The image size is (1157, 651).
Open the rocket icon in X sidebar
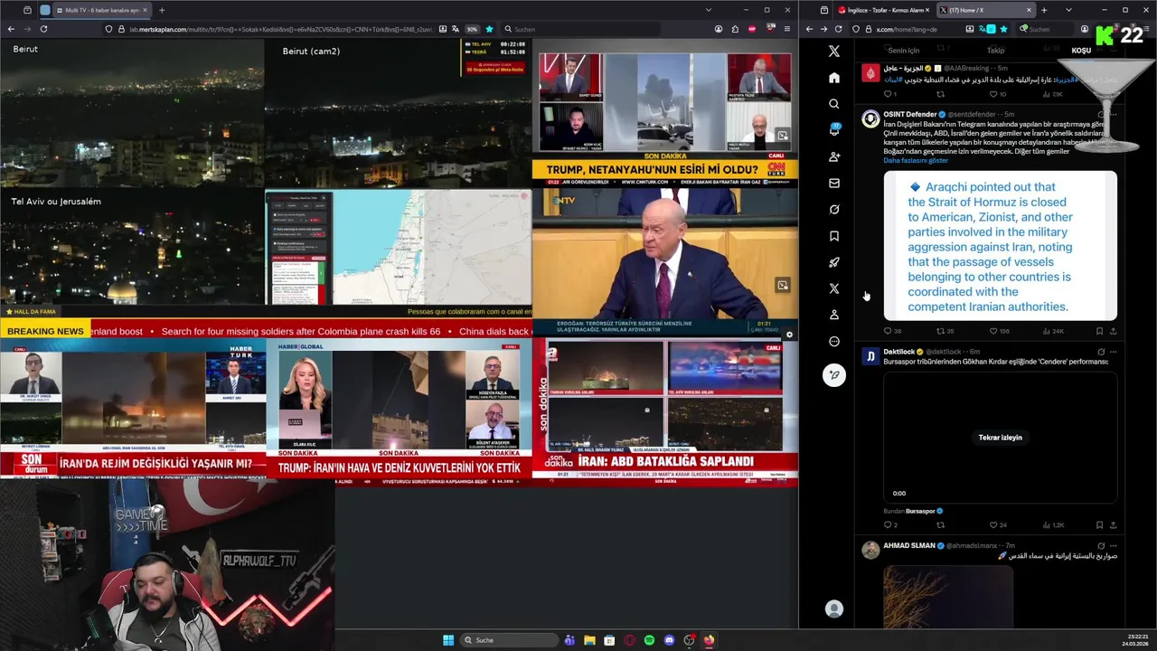[834, 262]
